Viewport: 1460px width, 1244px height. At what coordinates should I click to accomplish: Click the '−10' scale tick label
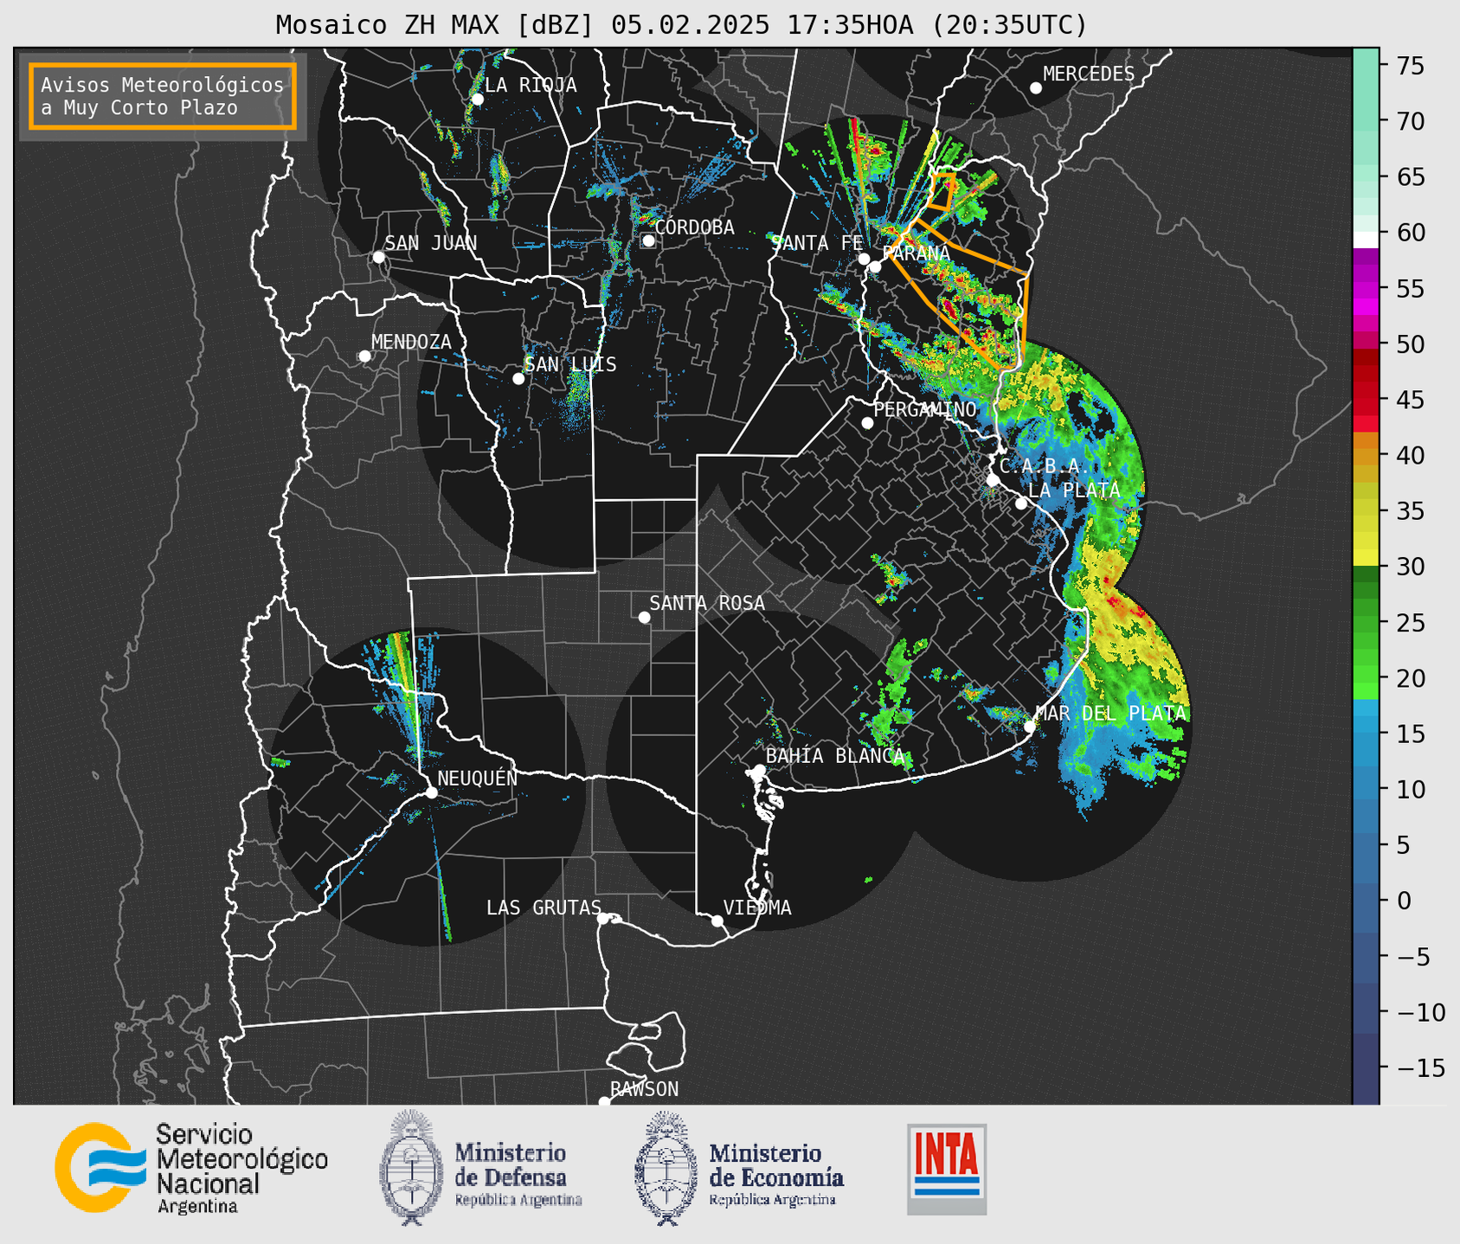pyautogui.click(x=1421, y=1012)
